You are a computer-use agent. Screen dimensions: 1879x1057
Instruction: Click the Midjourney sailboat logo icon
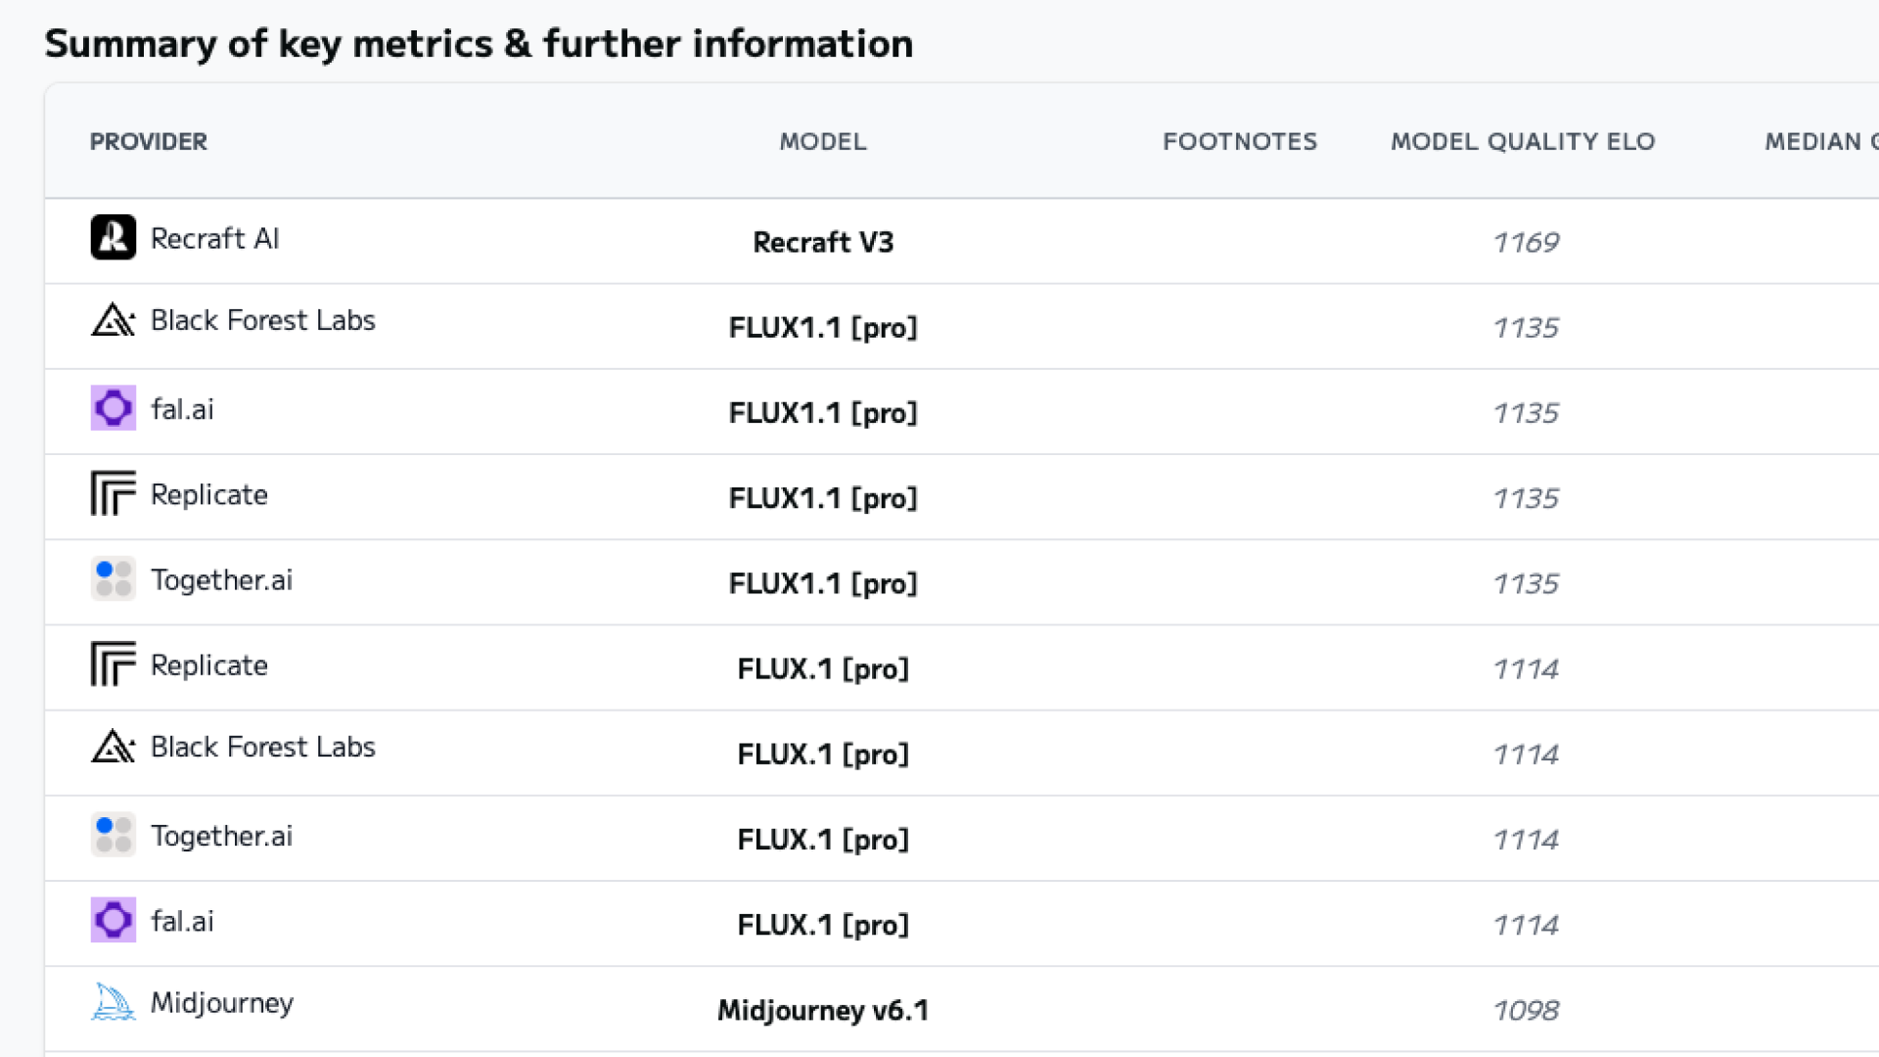114,1002
